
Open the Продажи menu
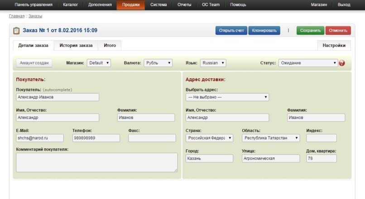click(x=130, y=5)
